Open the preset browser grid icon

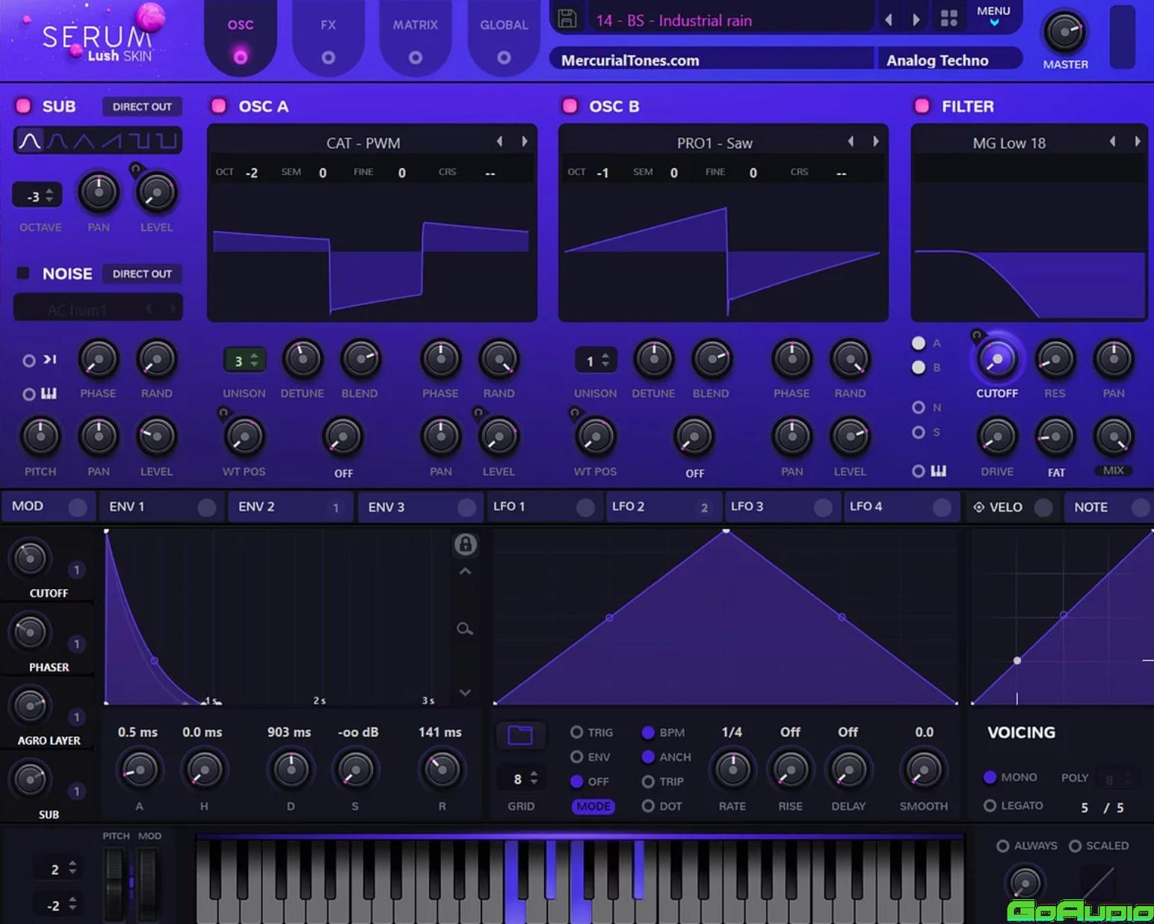(x=948, y=19)
